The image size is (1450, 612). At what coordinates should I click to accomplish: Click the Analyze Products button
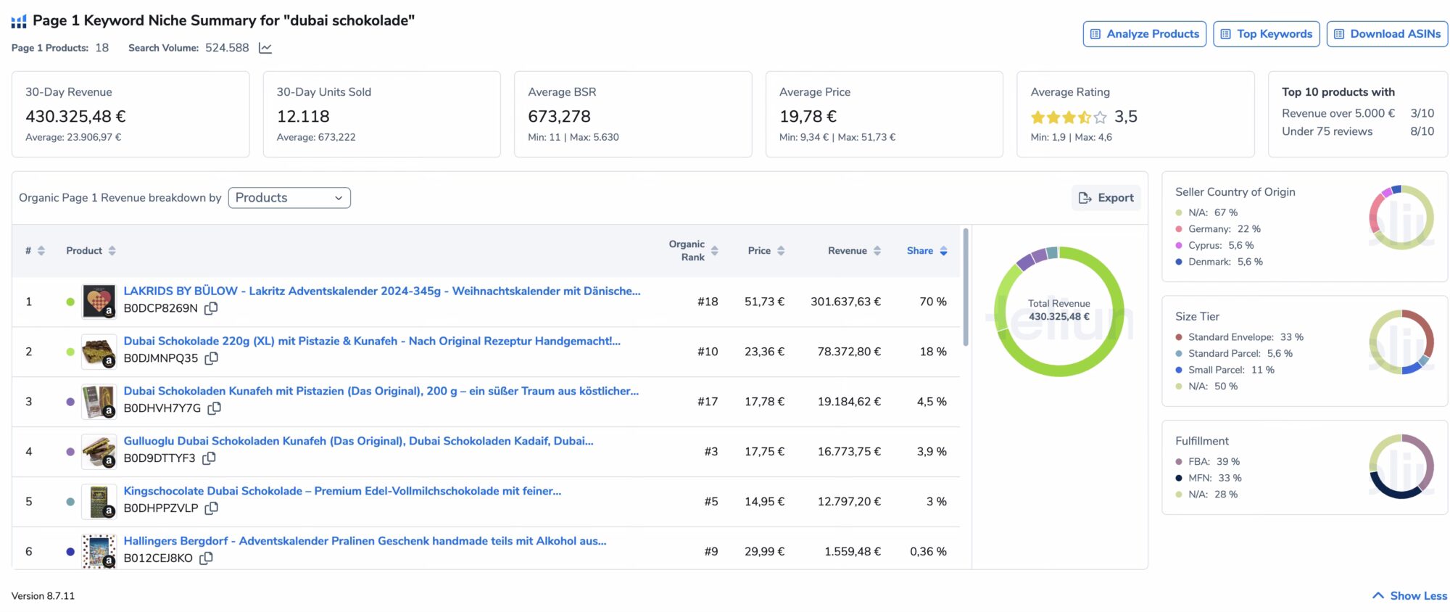tap(1144, 34)
